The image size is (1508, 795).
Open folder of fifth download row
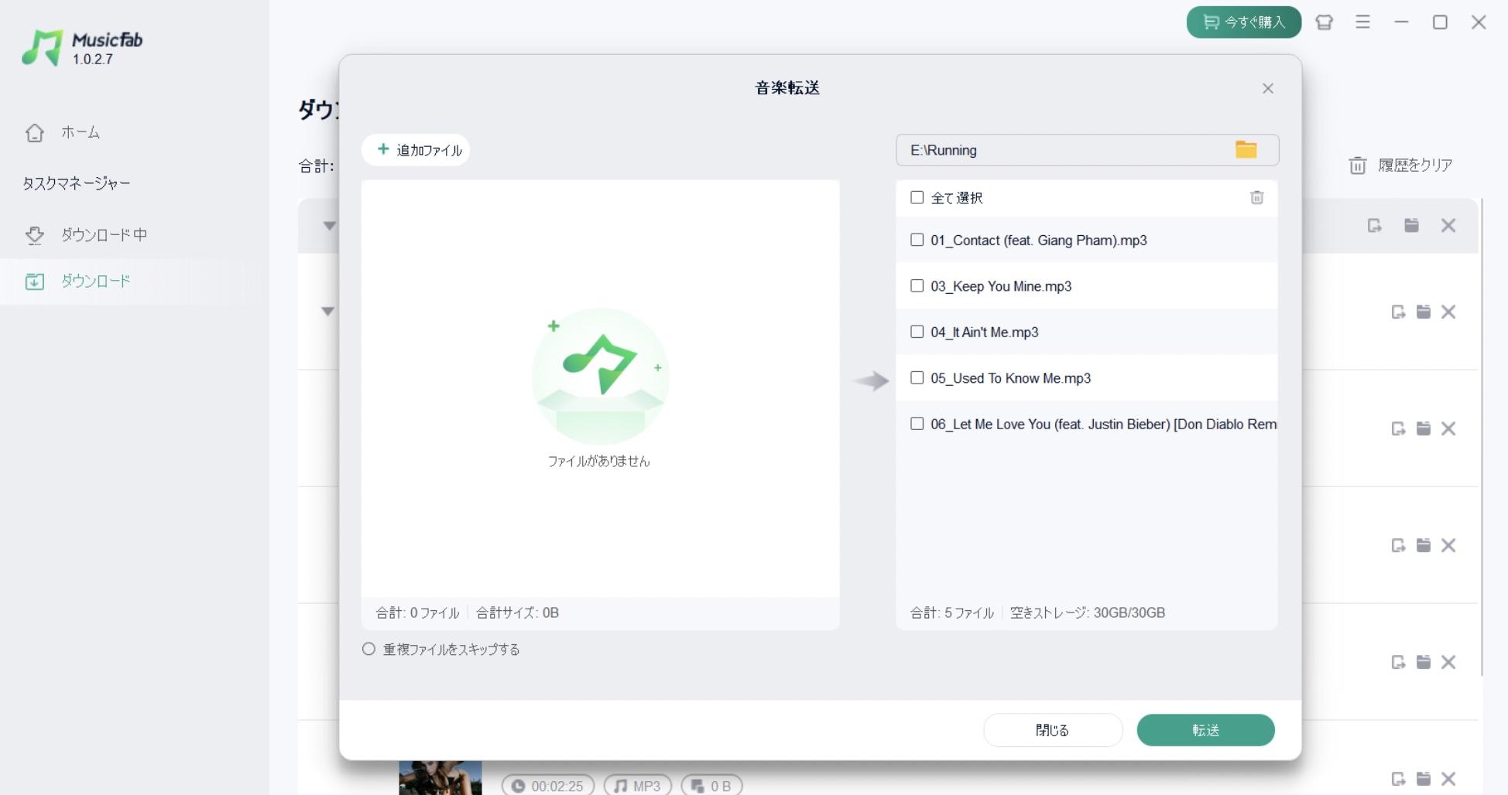pos(1423,662)
